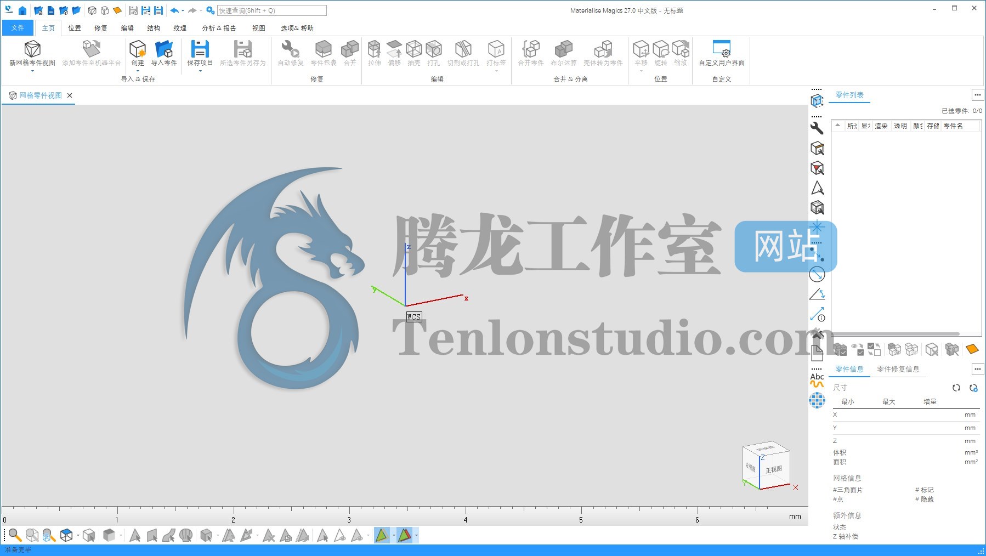Click the angle measurement icon in sidebar

[817, 294]
